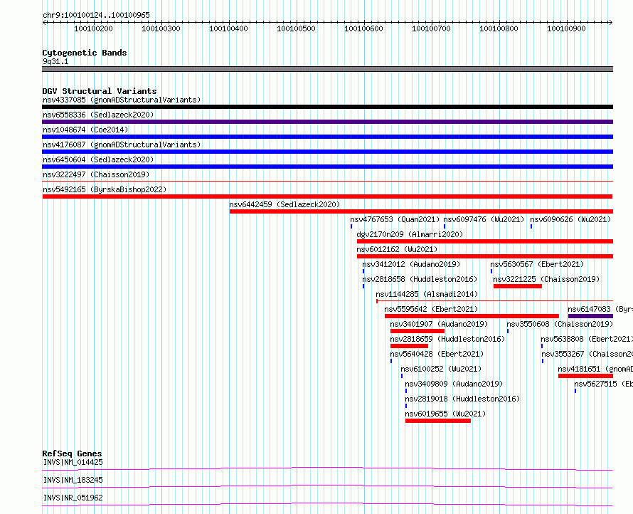This screenshot has width=633, height=514.
Task: Click the RefSeq Genes track title
Action: tap(72, 453)
